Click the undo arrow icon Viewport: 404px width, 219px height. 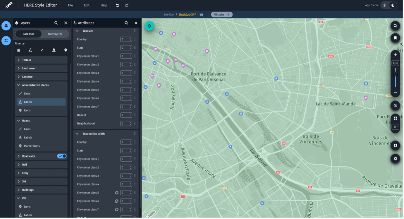pyautogui.click(x=117, y=5)
